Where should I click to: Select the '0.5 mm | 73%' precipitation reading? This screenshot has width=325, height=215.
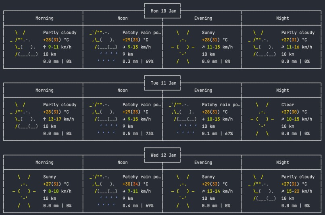138,134
